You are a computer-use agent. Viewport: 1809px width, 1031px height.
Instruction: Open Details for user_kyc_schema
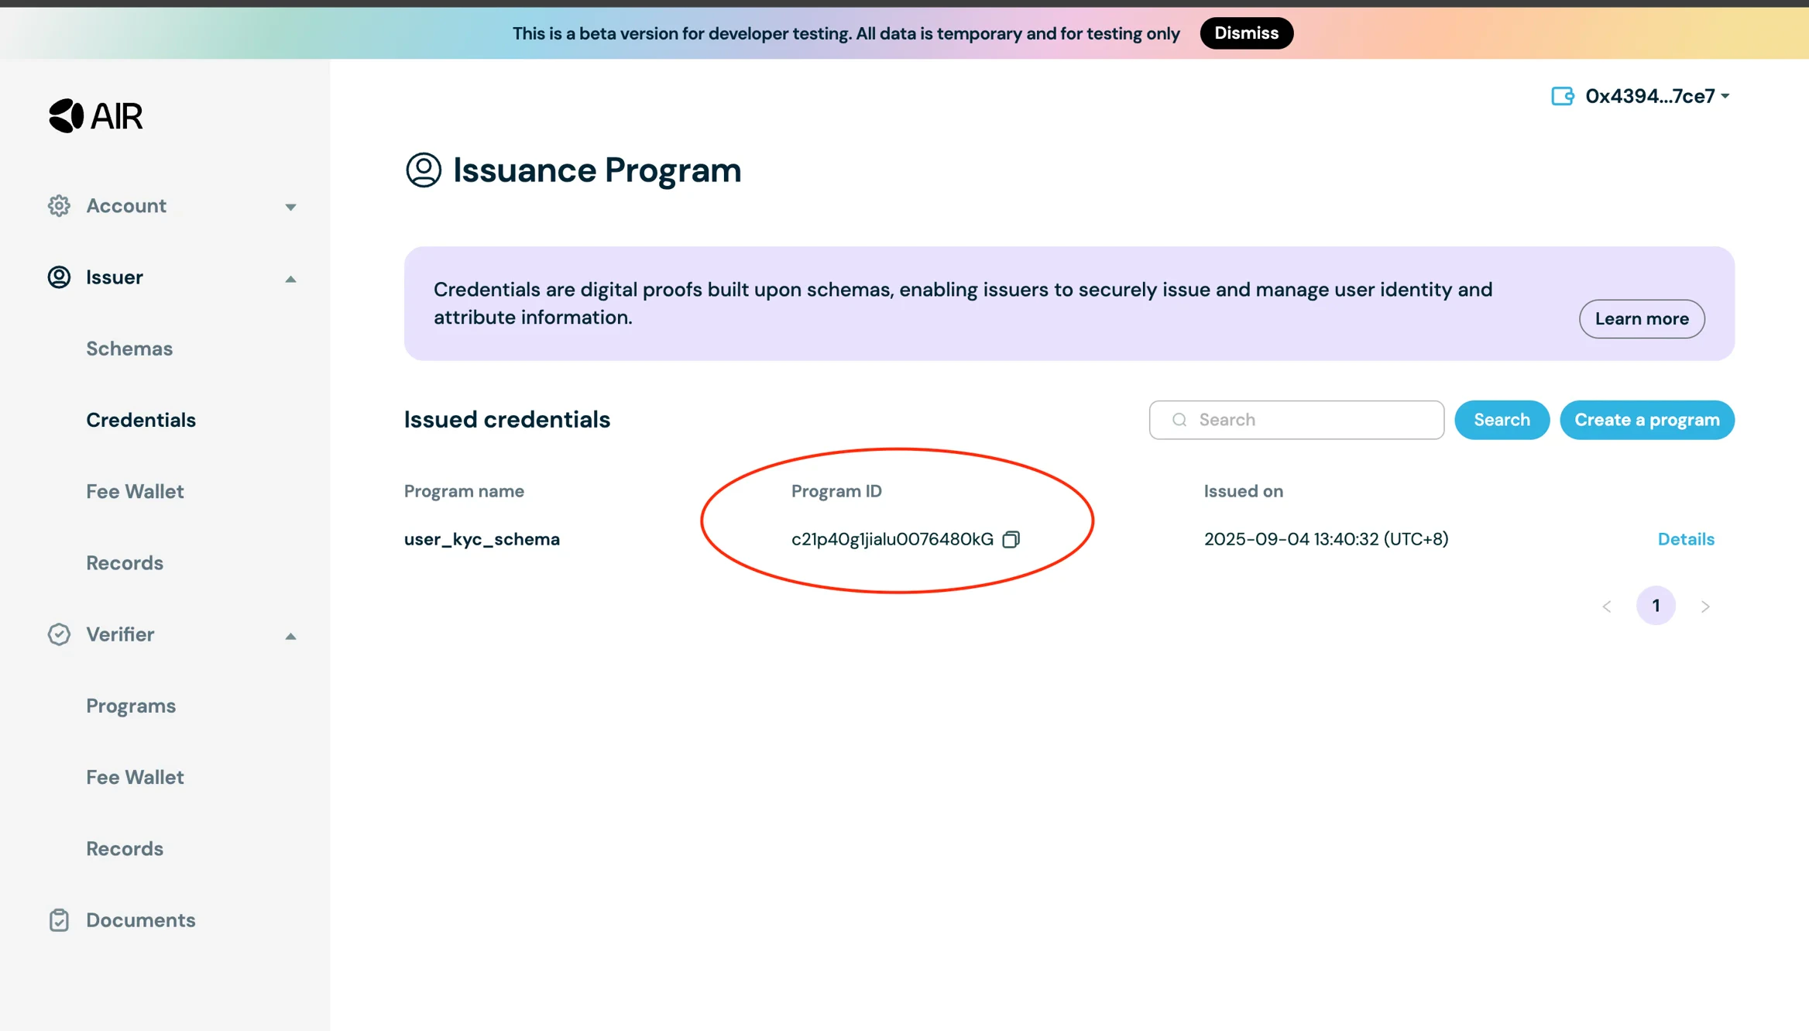1686,538
